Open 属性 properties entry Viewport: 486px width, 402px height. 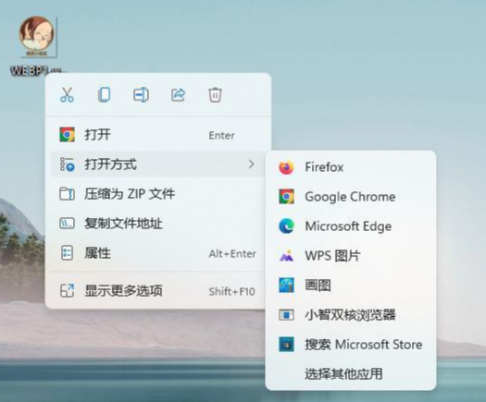coord(158,253)
